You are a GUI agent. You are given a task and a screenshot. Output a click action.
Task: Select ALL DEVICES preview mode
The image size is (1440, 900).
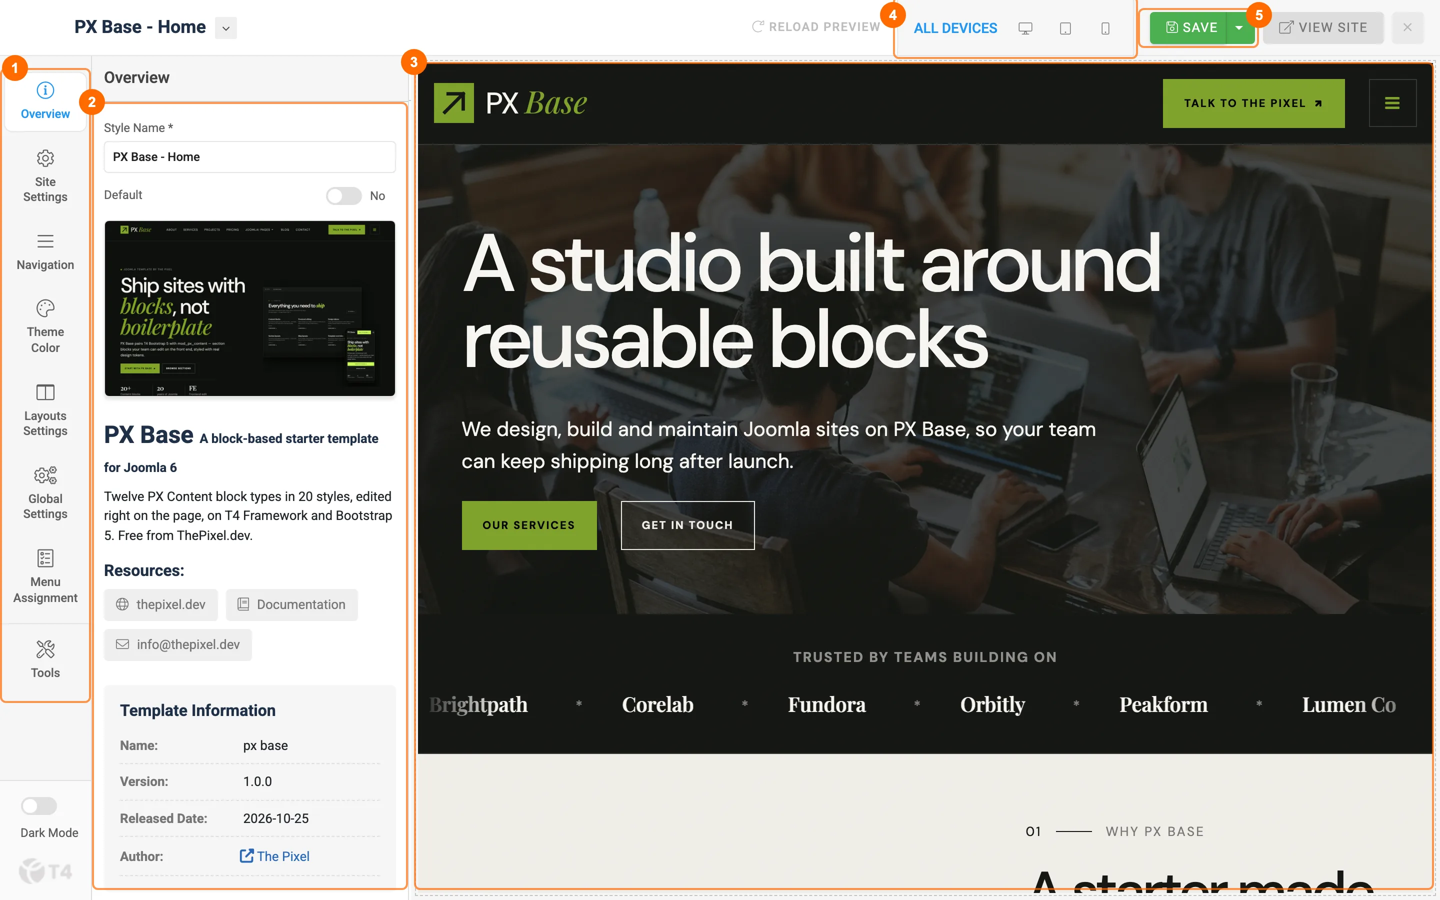(955, 28)
